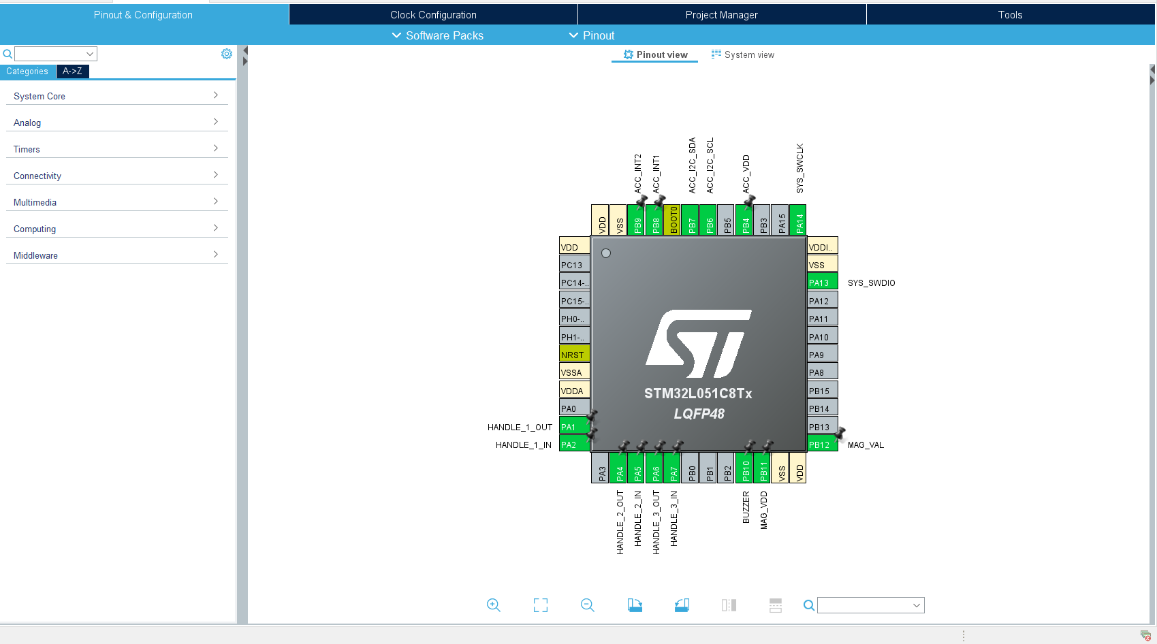Viewport: 1157px width, 644px height.
Task: Click the vertical flip view icon
Action: pyautogui.click(x=729, y=605)
